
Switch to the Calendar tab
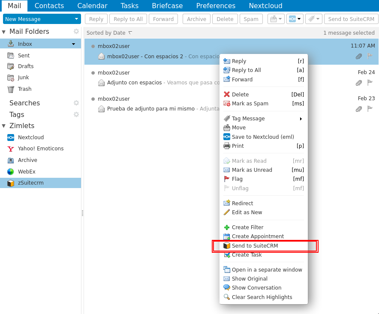point(92,6)
